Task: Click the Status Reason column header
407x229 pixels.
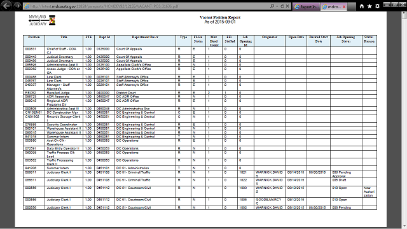Action: [x=369, y=41]
